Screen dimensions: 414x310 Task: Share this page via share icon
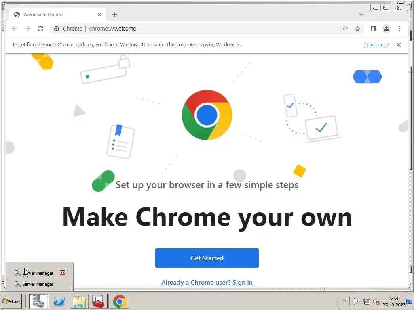[344, 29]
